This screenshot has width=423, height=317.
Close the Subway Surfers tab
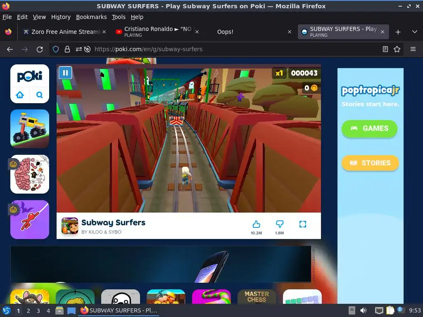click(383, 32)
